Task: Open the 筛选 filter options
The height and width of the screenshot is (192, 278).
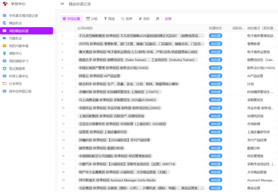Action: [x=109, y=19]
